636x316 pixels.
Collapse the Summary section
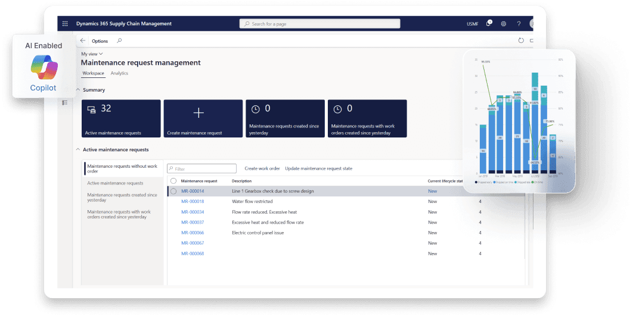78,90
